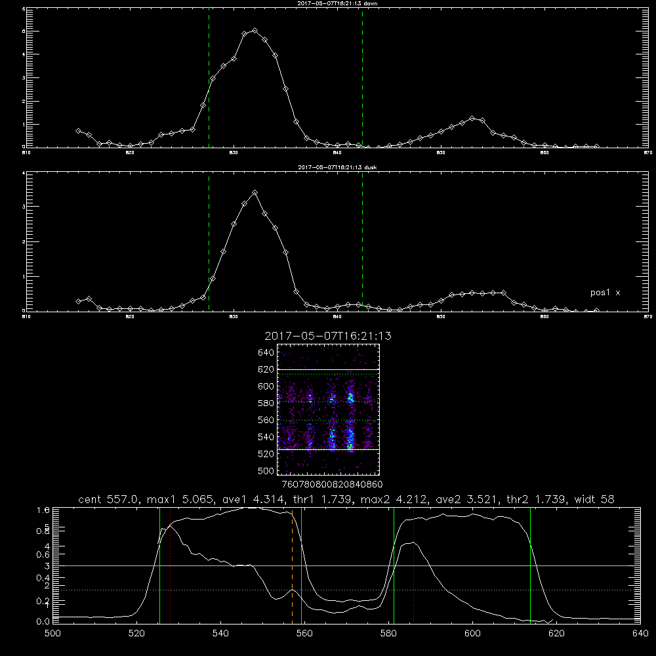
Task: Click the '600' x-axis label of bottom plot
Action: [x=473, y=634]
